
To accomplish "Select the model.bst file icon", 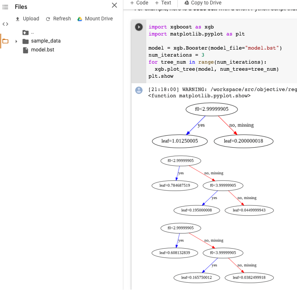I will point(26,50).
